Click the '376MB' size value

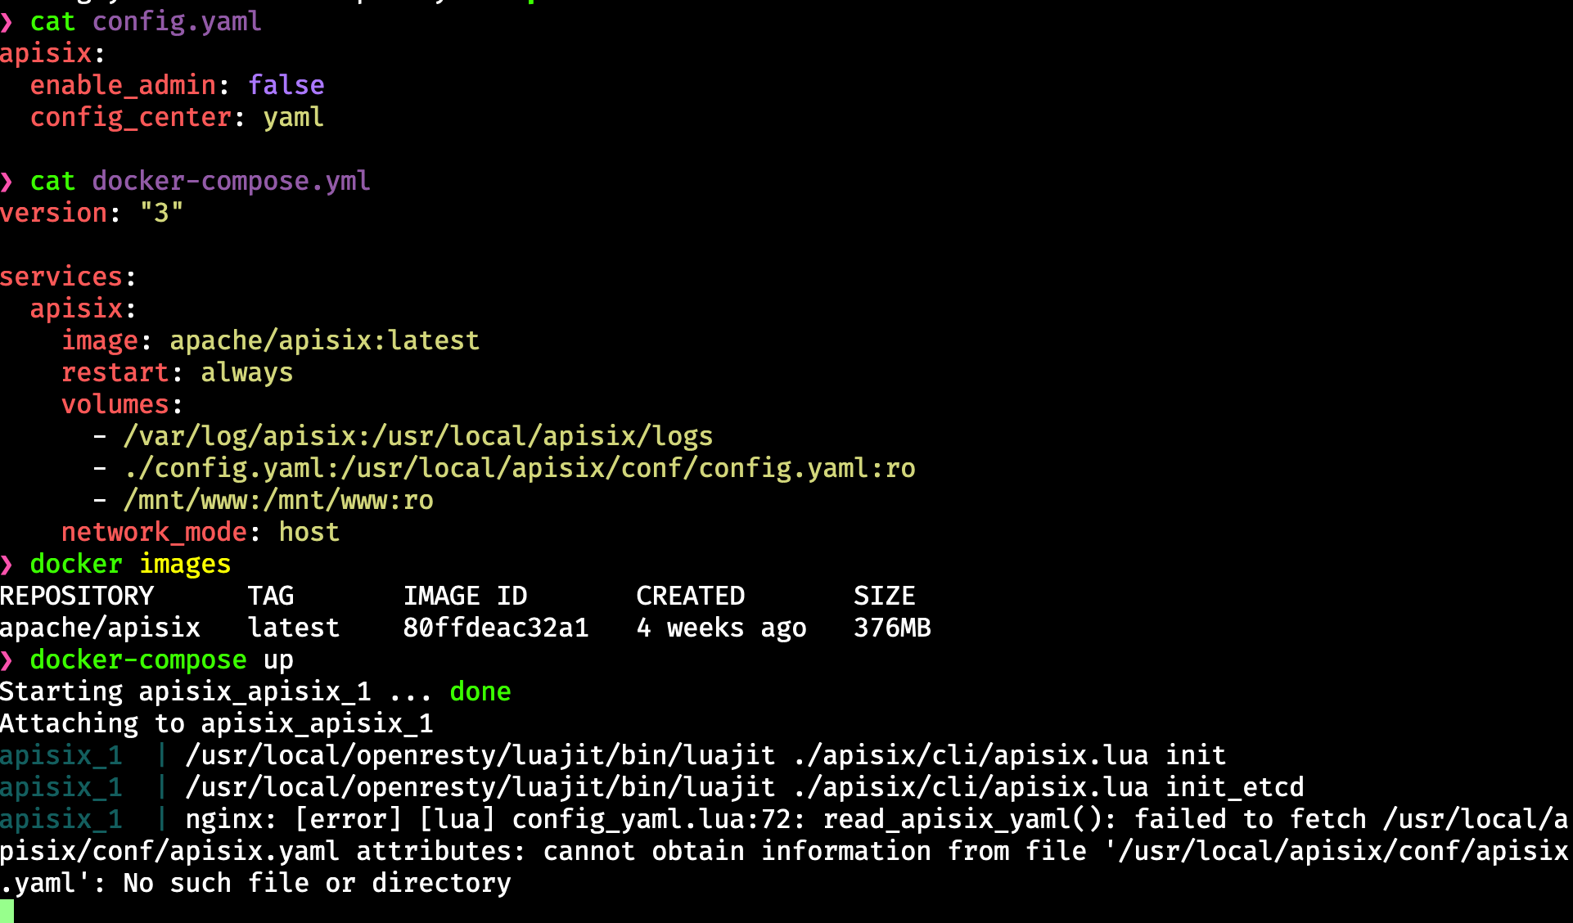892,628
